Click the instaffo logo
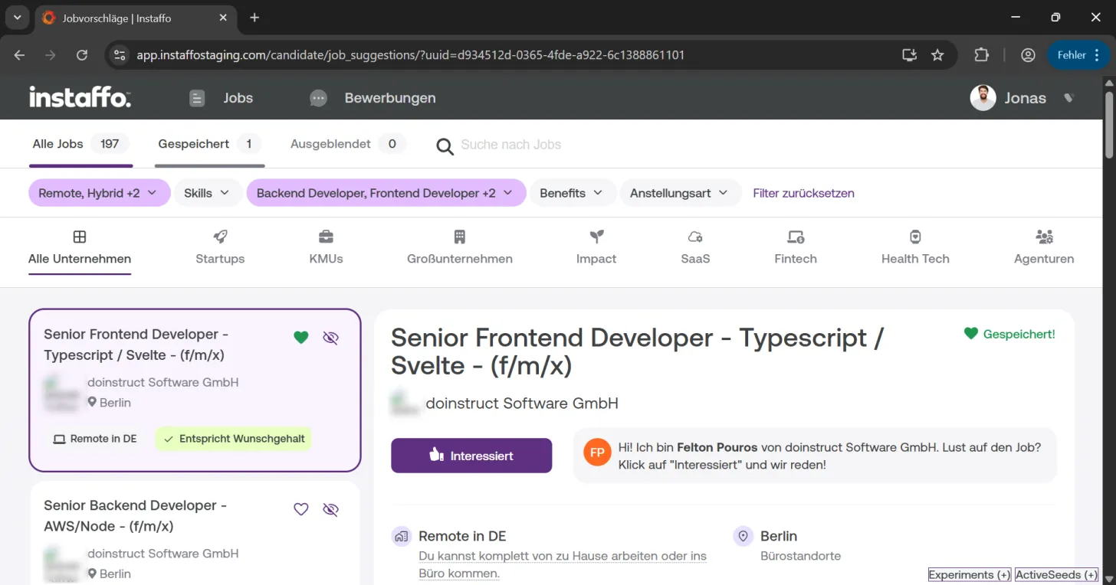The height and width of the screenshot is (585, 1116). 80,97
